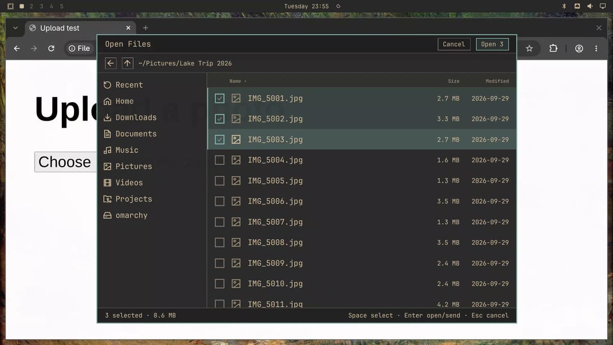Sort files by the Modified column
This screenshot has width=613, height=345.
[497, 81]
